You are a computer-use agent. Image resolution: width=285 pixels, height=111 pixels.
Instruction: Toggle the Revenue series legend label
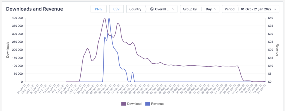157,104
